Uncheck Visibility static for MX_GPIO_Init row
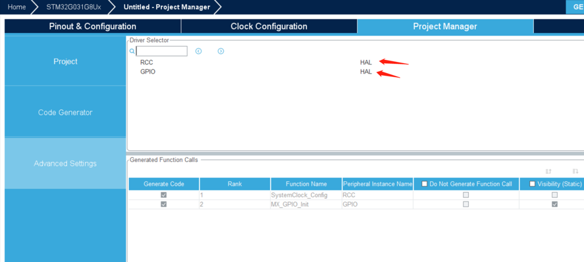Screen dimensions: 584x262 point(554,204)
